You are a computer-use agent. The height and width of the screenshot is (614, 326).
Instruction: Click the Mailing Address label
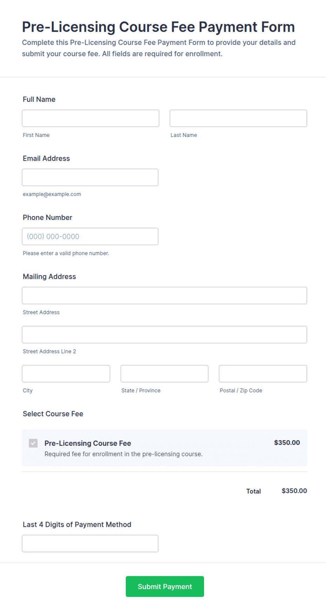click(x=49, y=276)
